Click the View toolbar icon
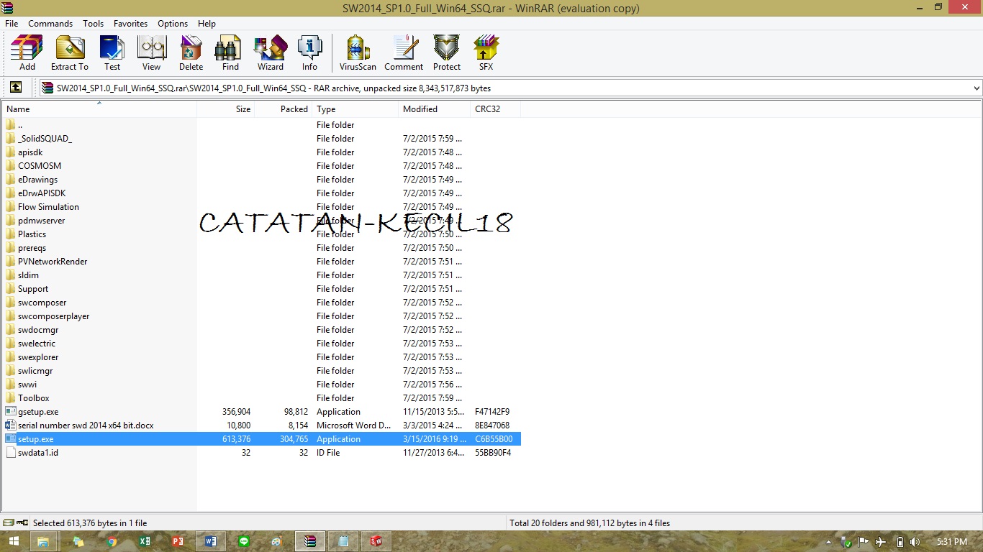This screenshot has height=552, width=983. (151, 53)
